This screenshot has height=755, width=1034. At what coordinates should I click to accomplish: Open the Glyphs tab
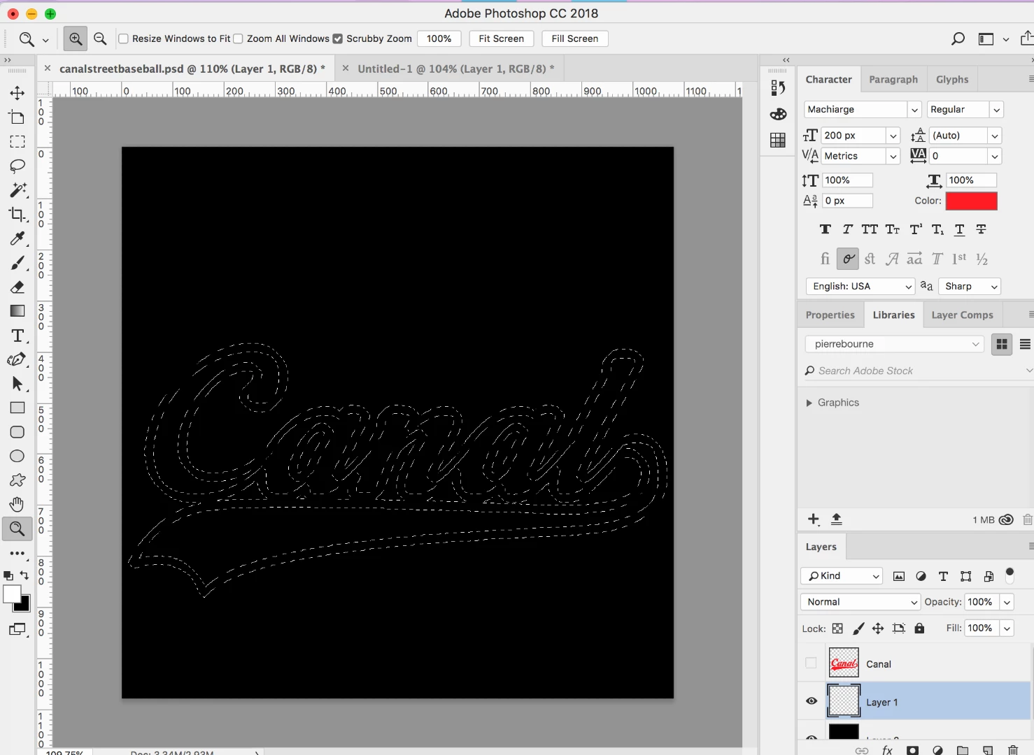coord(952,80)
